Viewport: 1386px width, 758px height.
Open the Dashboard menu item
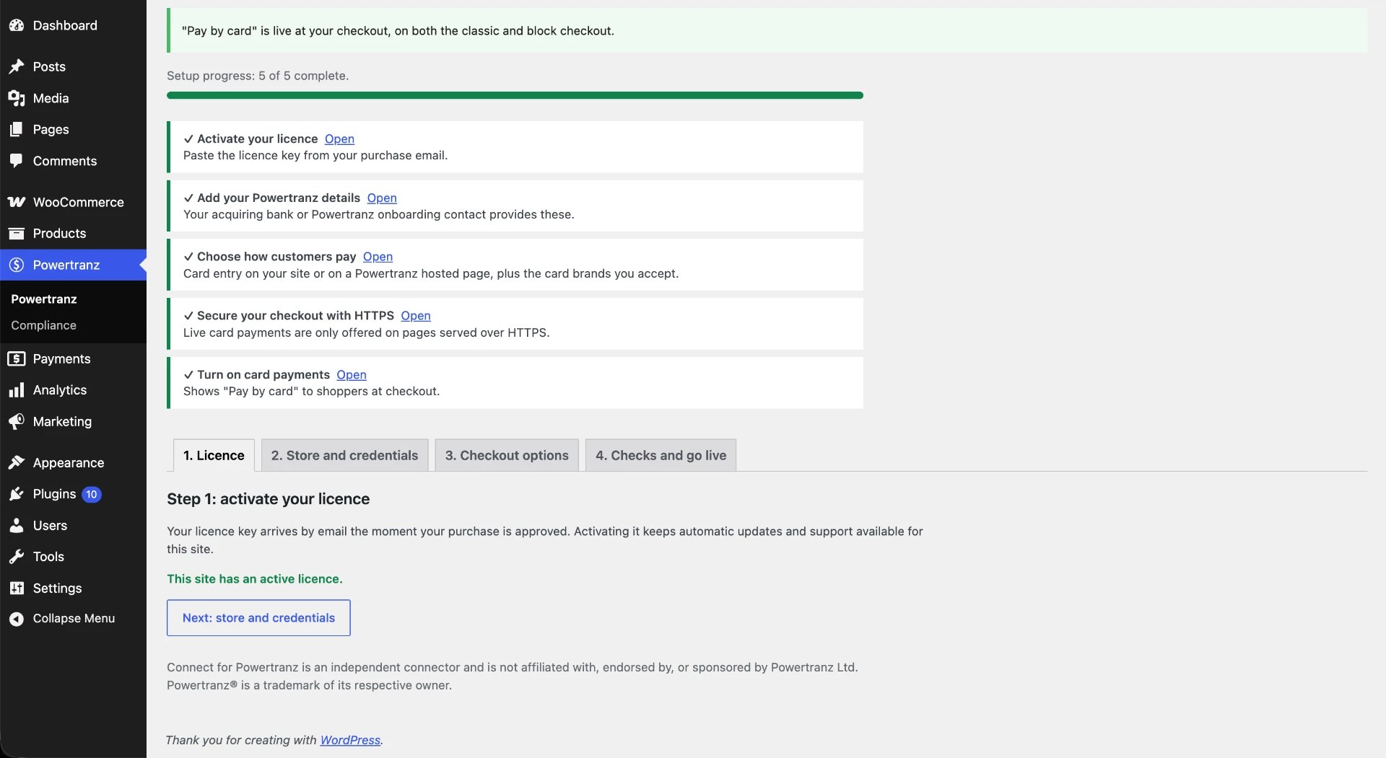coord(73,25)
